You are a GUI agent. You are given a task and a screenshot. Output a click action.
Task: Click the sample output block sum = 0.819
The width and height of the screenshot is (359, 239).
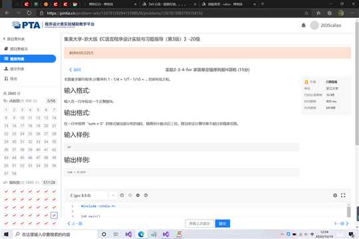click(x=181, y=172)
